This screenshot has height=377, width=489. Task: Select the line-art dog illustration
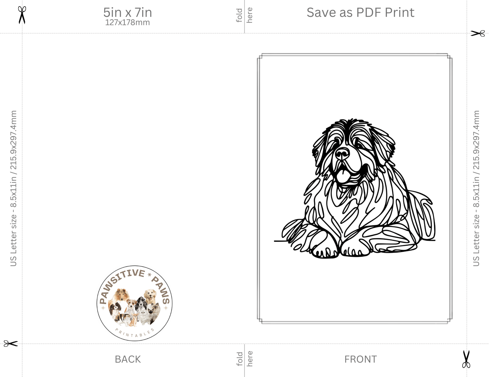[355, 188]
